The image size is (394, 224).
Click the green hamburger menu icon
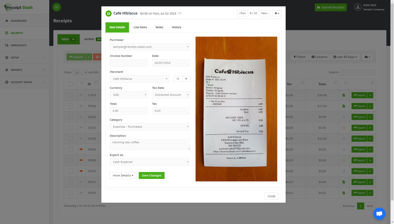[57, 7]
